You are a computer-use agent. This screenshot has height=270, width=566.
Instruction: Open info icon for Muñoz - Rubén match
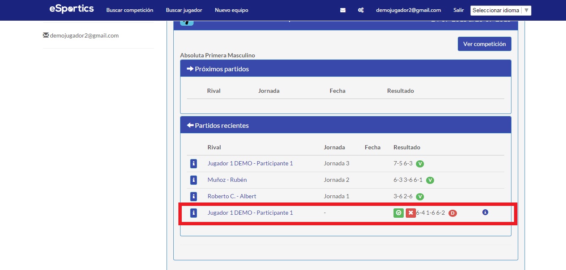(194, 180)
